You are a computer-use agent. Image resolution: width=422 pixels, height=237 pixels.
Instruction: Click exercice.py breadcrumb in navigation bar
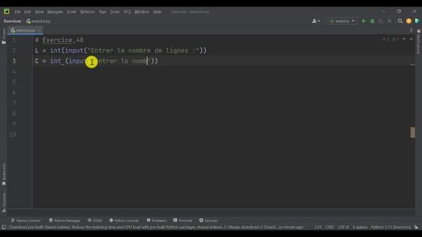coord(38,21)
